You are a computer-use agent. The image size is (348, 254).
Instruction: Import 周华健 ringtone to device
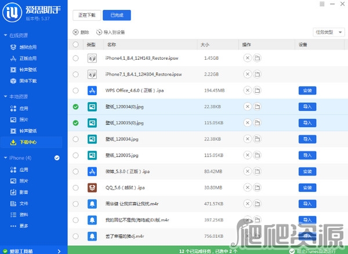click(x=307, y=204)
